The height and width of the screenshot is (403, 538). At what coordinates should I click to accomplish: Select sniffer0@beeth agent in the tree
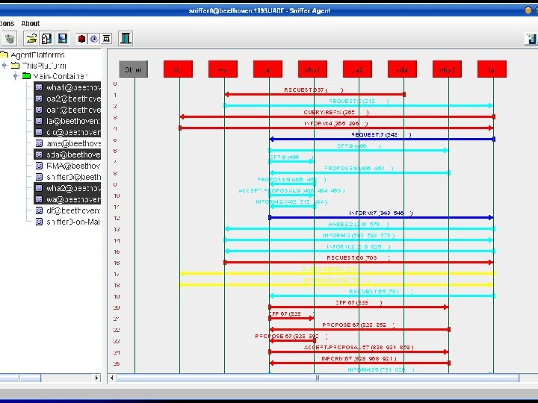click(x=68, y=177)
